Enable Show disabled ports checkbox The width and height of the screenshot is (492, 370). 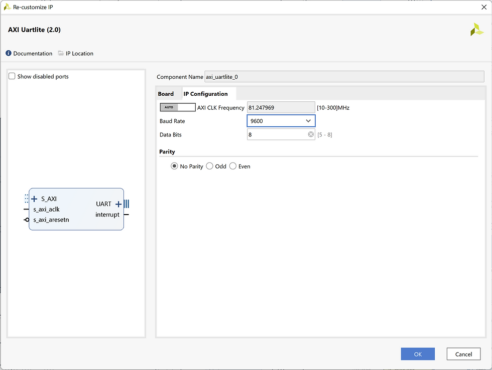pyautogui.click(x=12, y=76)
